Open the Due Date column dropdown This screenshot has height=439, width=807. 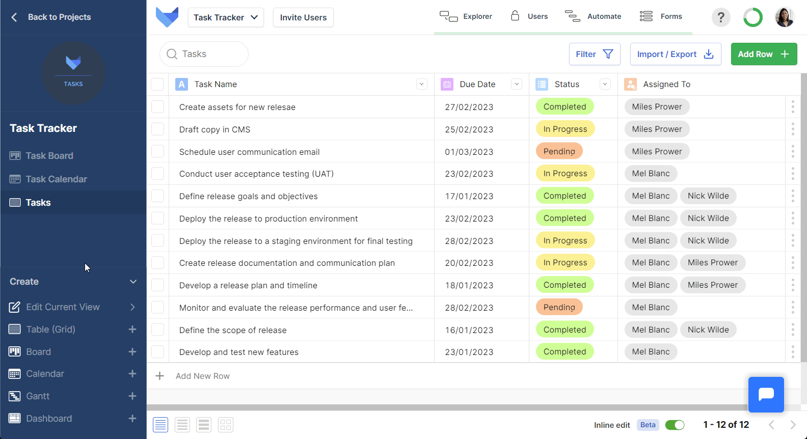click(517, 84)
